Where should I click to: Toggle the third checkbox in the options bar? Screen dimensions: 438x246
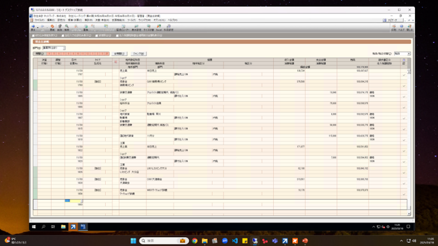click(x=97, y=36)
